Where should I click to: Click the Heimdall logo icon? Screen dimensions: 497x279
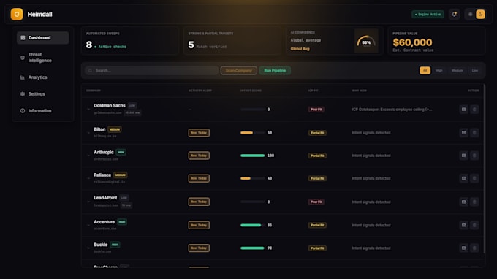17,15
